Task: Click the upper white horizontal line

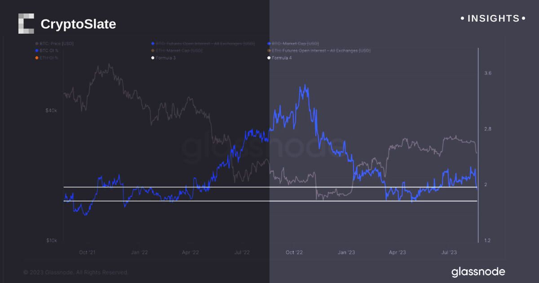Action: click(x=180, y=187)
